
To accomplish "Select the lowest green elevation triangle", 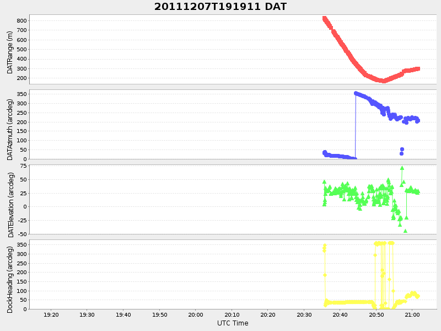I will click(405, 231).
